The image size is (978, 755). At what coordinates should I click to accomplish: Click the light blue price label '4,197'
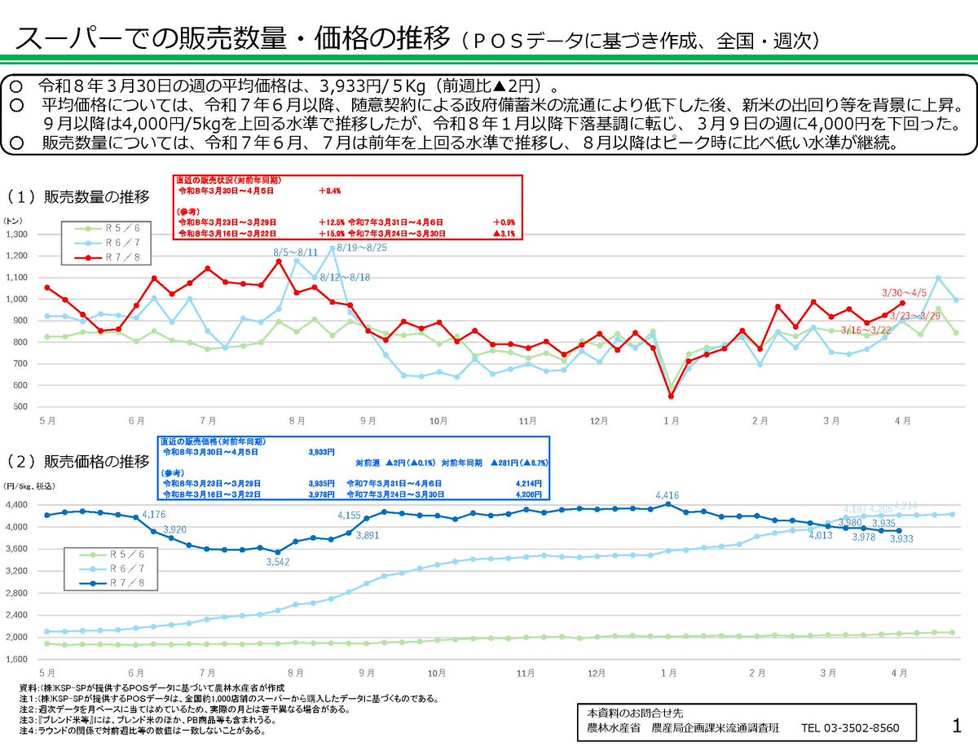click(856, 509)
